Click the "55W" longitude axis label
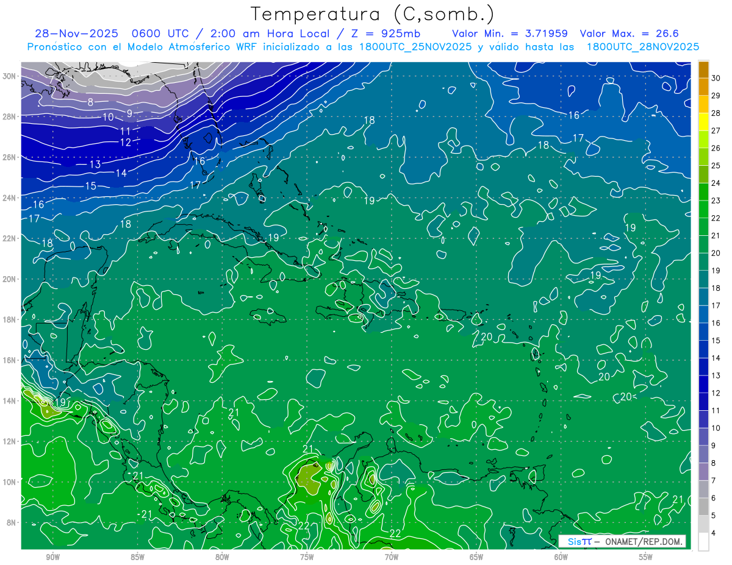The image size is (732, 565). coord(646,557)
